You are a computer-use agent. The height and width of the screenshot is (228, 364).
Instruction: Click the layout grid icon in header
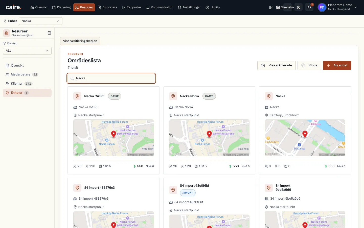(x=271, y=7)
